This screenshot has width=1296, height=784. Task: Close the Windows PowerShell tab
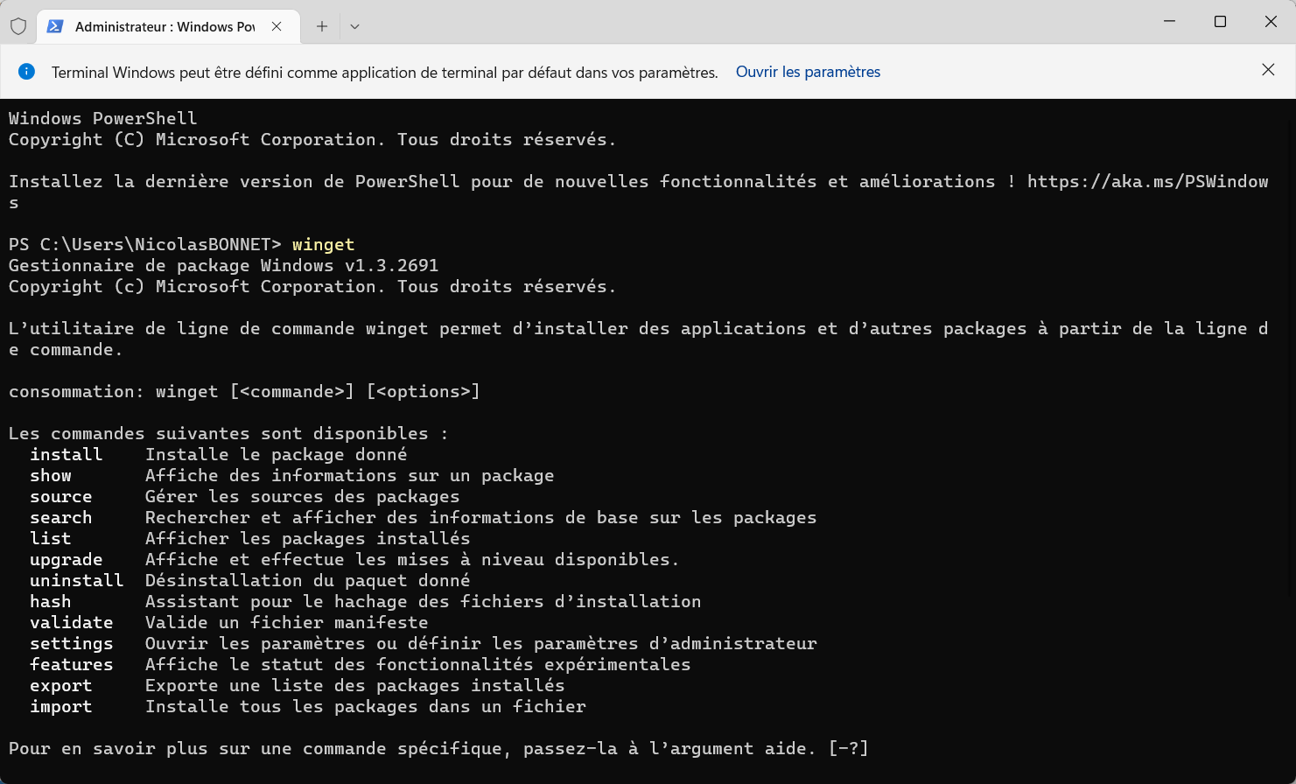tap(277, 26)
